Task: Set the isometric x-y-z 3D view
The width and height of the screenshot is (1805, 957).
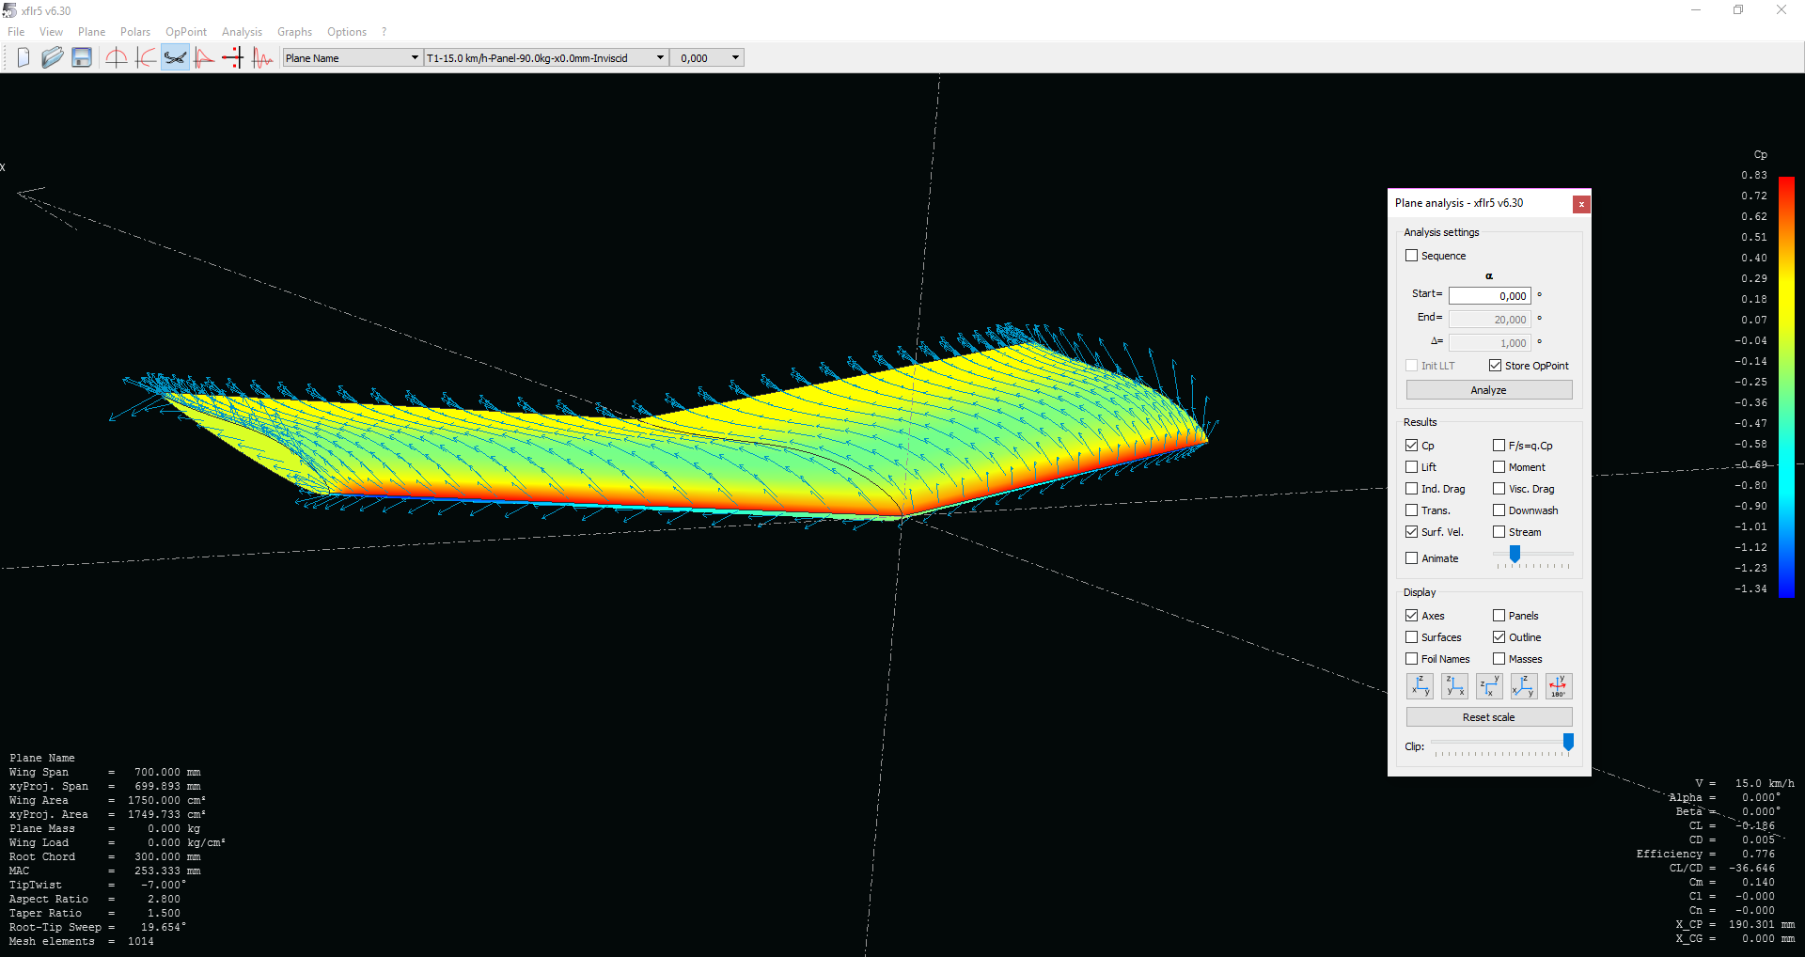Action: pyautogui.click(x=1523, y=687)
